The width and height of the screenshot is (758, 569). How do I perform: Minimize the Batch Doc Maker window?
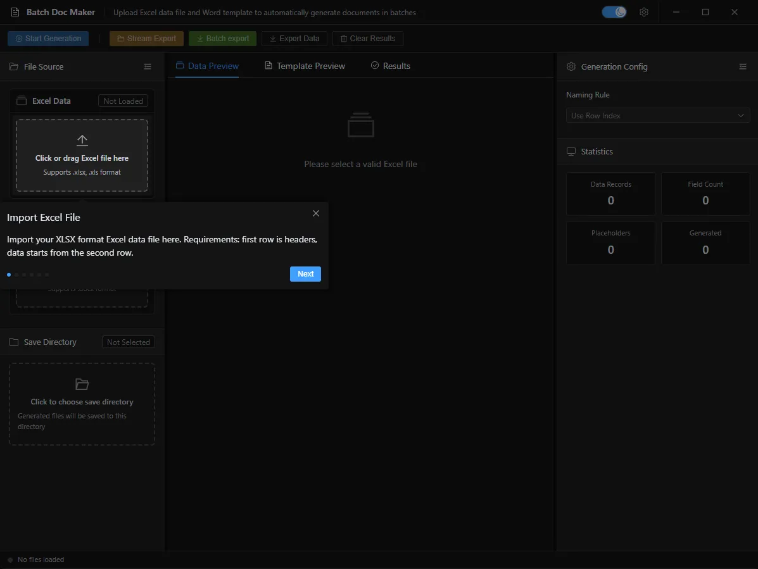point(676,12)
